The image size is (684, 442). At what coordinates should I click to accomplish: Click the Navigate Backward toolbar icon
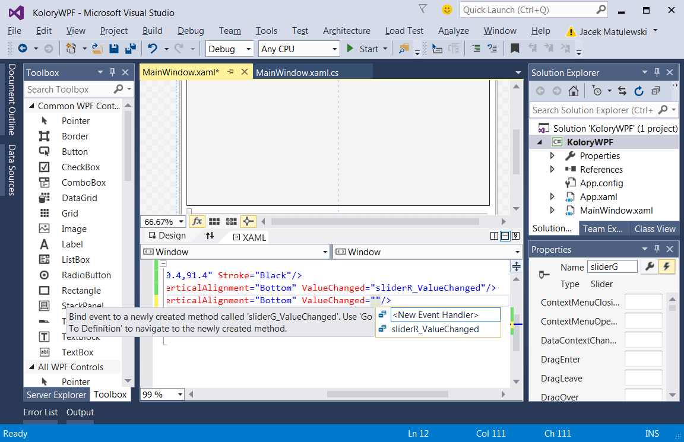click(23, 49)
